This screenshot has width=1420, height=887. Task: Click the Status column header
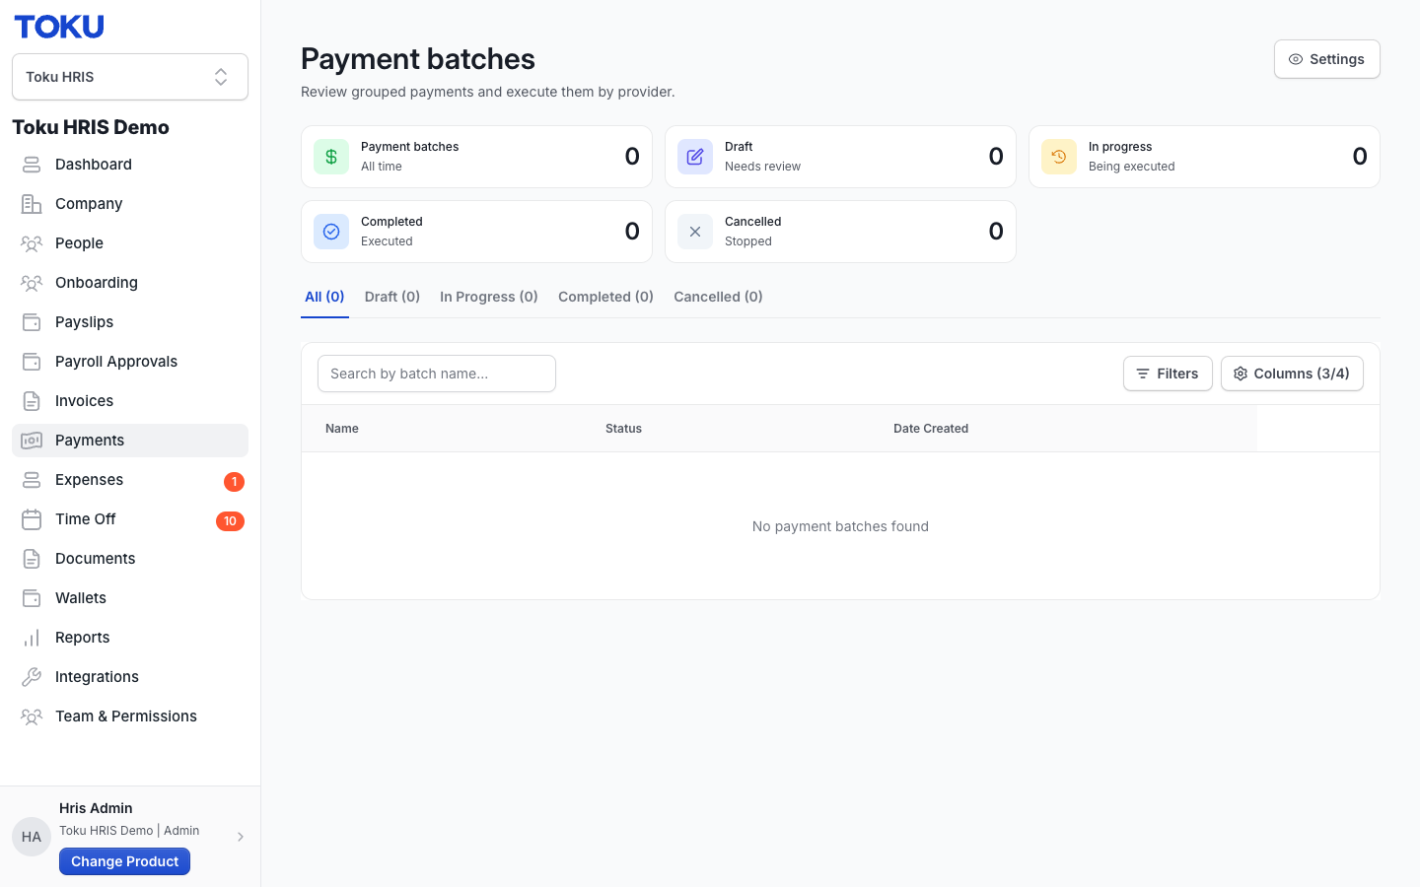tap(623, 429)
